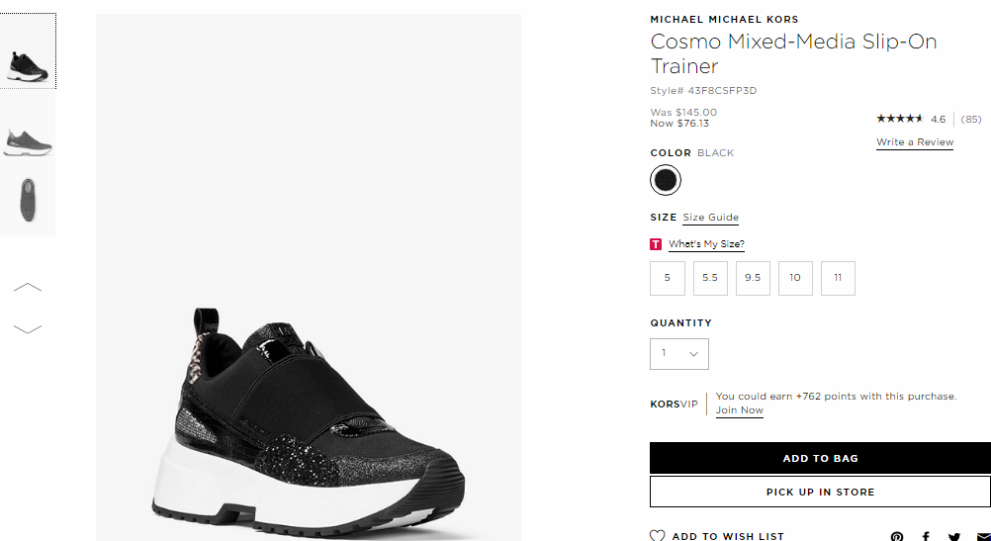
Task: Open the Size Guide link
Action: [710, 218]
